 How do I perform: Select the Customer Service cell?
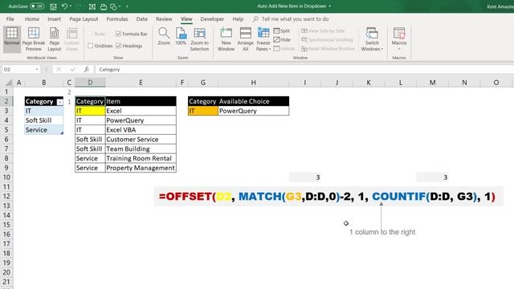click(x=141, y=139)
